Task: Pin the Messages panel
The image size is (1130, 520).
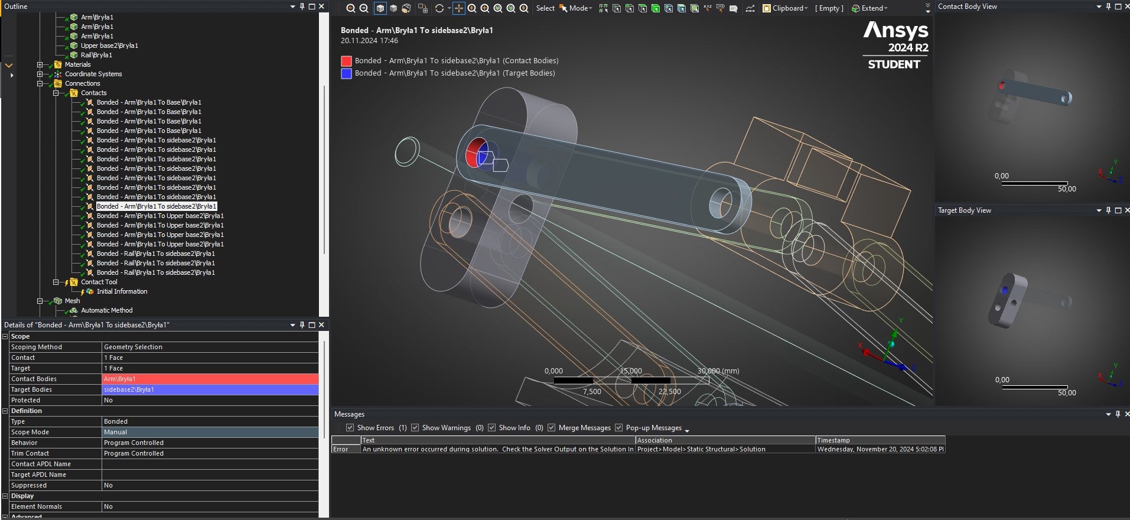Action: point(1118,414)
